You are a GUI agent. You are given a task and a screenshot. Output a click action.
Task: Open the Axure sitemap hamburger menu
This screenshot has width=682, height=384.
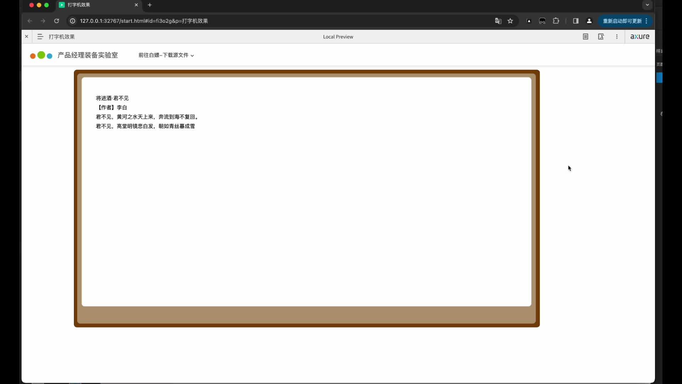[40, 37]
